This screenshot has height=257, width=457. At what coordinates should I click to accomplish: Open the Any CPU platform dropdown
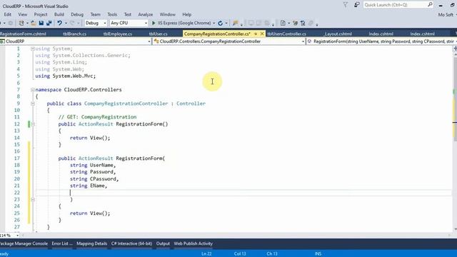coord(129,23)
